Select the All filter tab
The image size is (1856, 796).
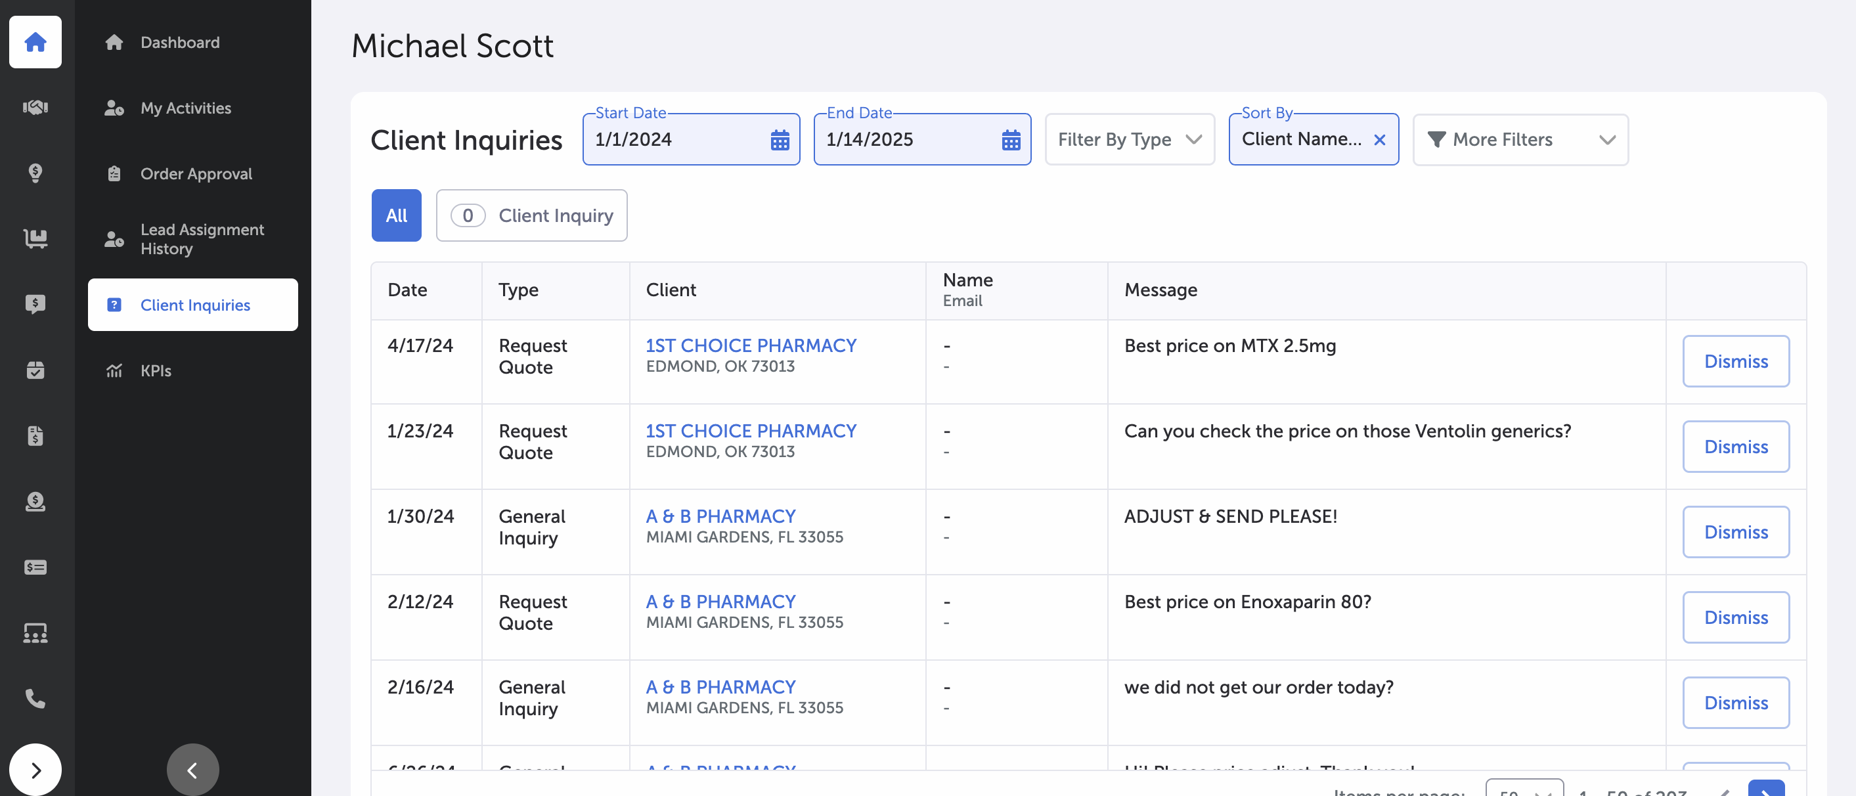click(x=396, y=215)
